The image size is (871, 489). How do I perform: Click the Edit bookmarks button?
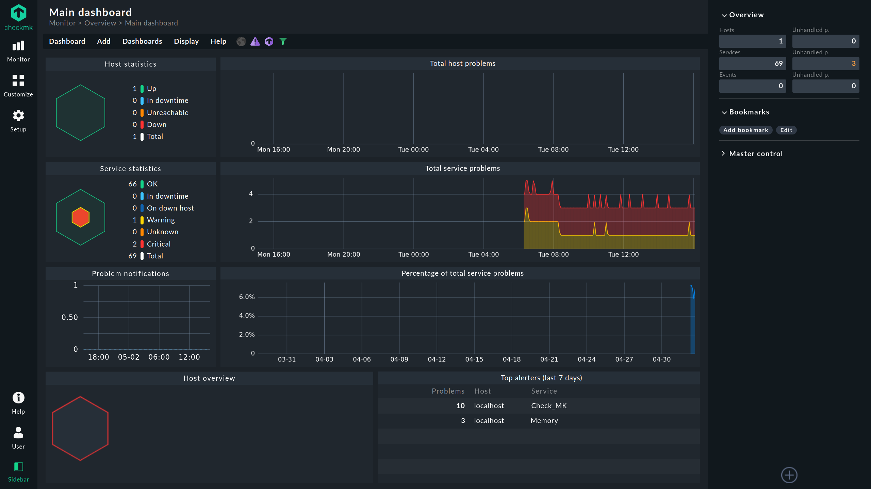786,130
